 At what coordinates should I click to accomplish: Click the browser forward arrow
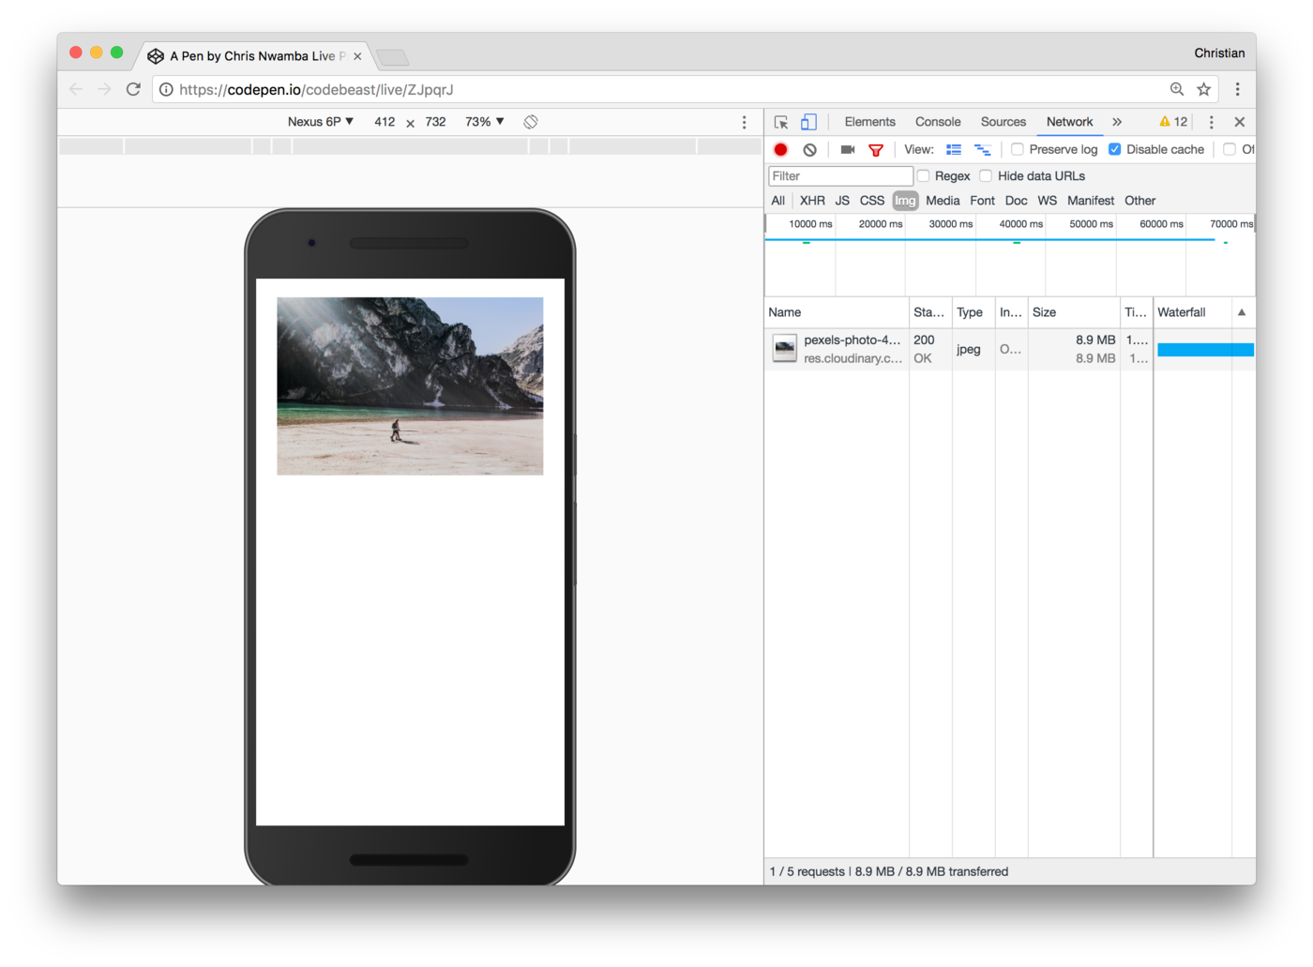pos(104,89)
